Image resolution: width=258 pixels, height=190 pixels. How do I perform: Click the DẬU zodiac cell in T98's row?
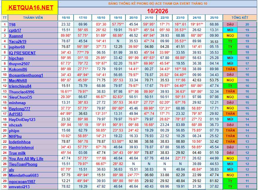point(230,24)
